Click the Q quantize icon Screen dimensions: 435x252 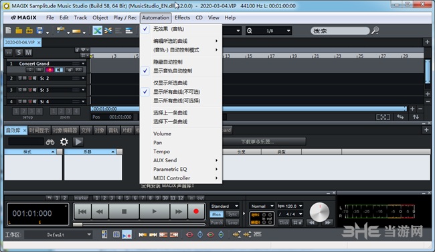click(x=249, y=31)
